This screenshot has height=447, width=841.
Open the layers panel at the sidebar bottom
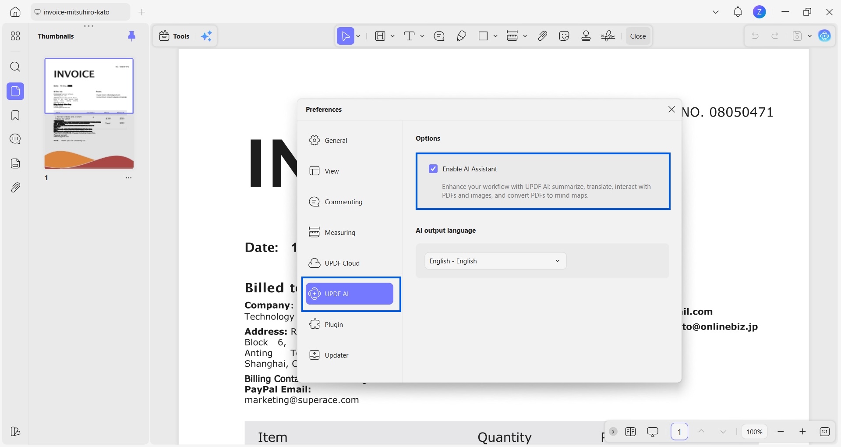(x=15, y=432)
